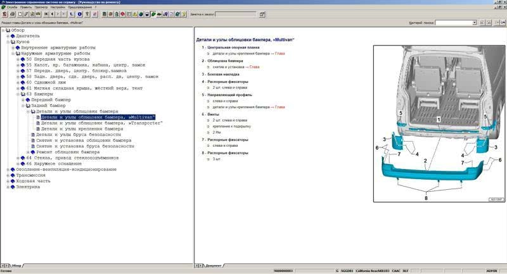The image size is (507, 274).
Task: Click the yellow warning triangle icon
Action: coord(135,14)
